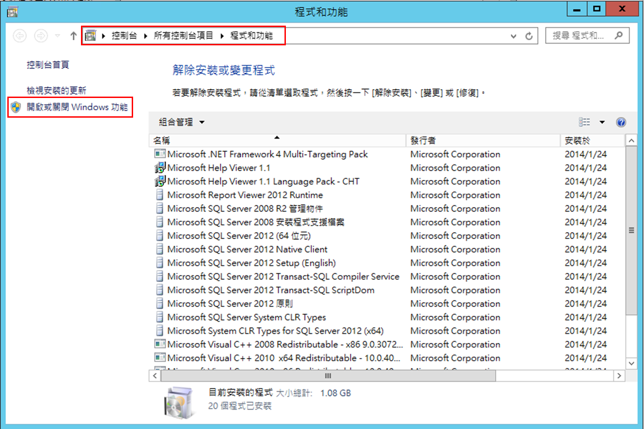
Task: Open the recent locations dropdown arrow
Action: point(58,36)
